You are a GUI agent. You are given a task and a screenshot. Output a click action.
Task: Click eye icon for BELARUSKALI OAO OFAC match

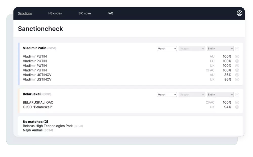coord(237,103)
